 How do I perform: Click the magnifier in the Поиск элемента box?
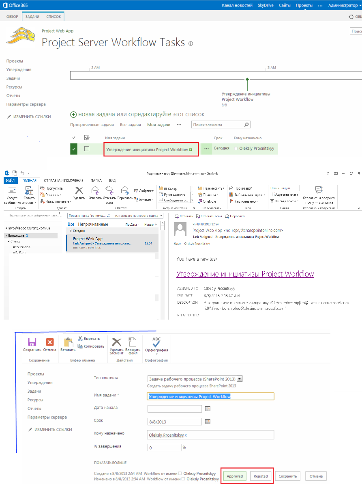pyautogui.click(x=246, y=125)
